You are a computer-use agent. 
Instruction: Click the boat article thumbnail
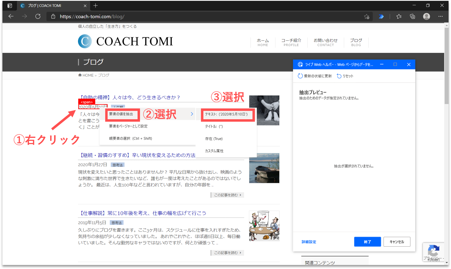coord(264,168)
